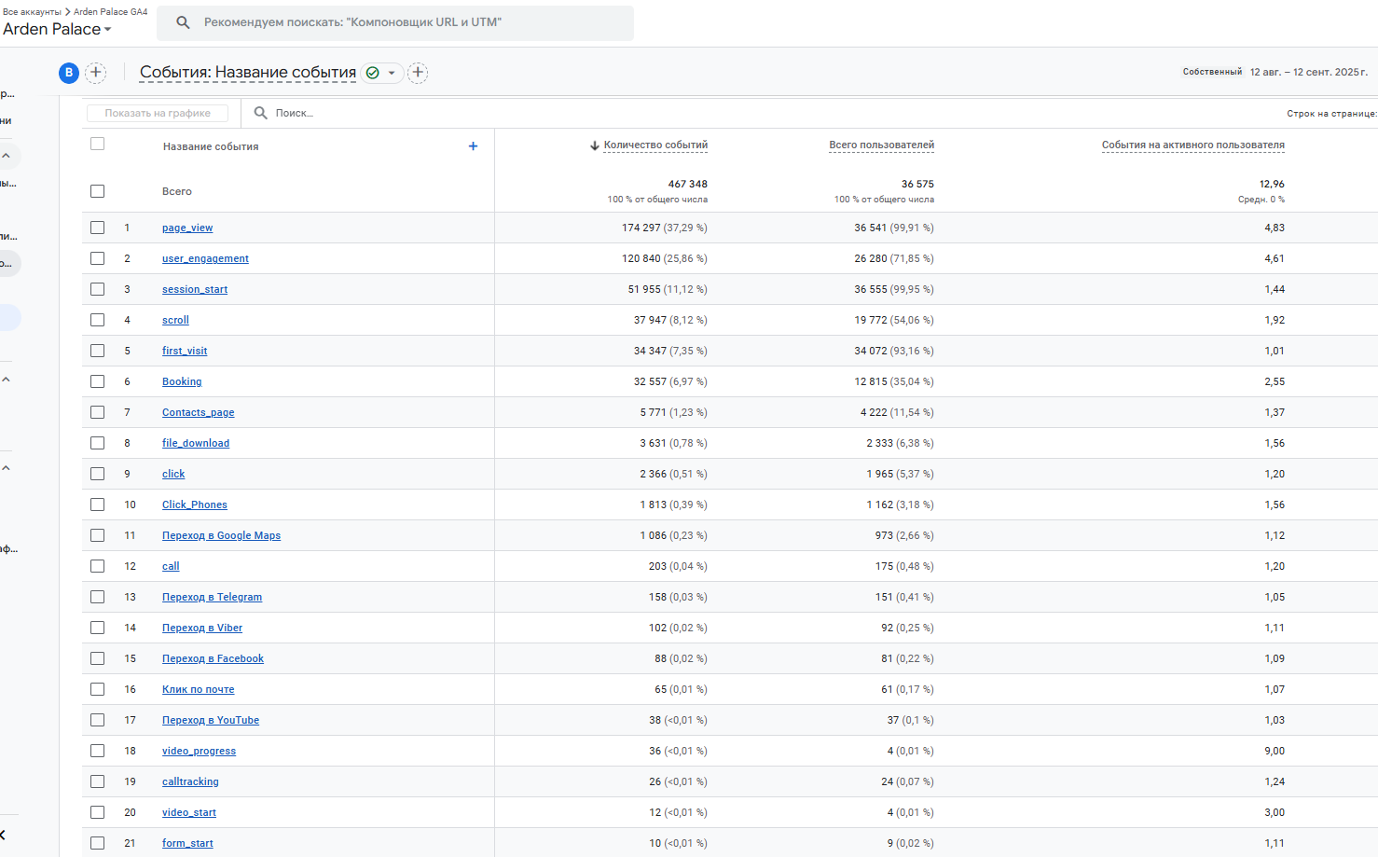Click the Название события column header

(x=211, y=146)
